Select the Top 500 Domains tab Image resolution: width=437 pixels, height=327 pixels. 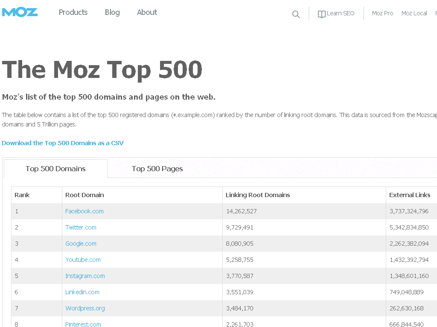click(55, 169)
